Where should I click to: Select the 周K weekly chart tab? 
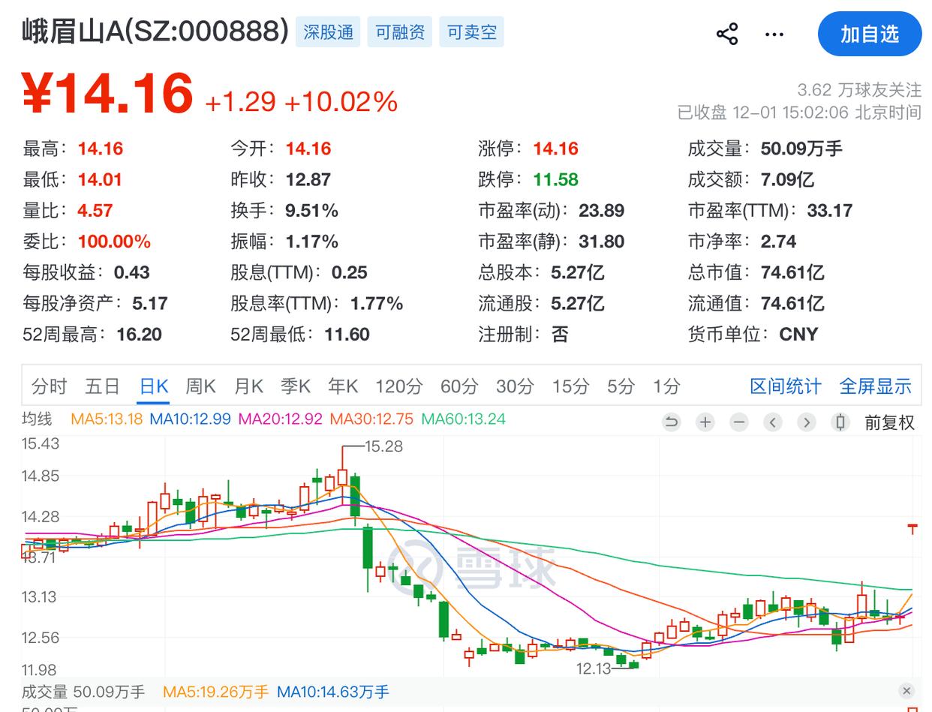tap(200, 386)
